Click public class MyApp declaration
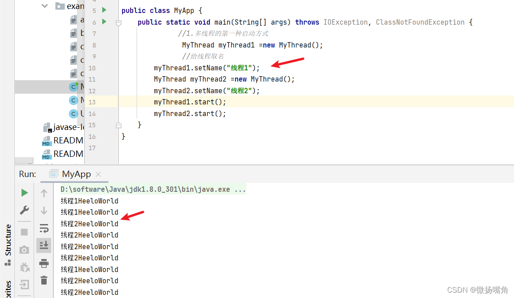The width and height of the screenshot is (514, 298). coord(162,10)
